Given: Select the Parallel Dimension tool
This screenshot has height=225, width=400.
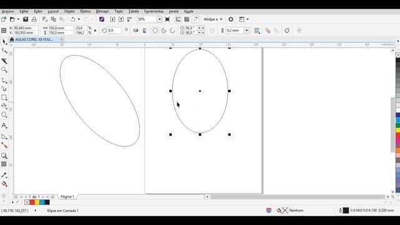Looking at the screenshot, I should pyautogui.click(x=4, y=136).
